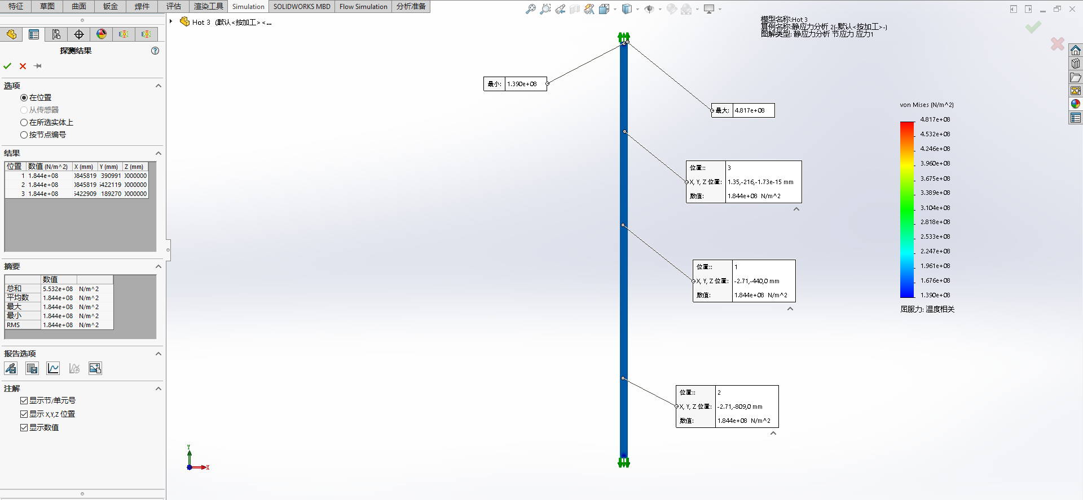Collapse the probe callout for location 3
Screen dimensions: 1083x500
[796, 209]
